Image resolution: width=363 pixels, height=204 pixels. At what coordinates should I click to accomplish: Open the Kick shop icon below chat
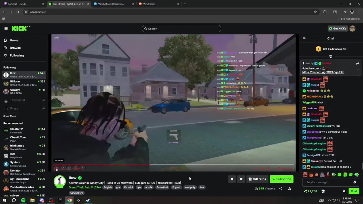click(323, 191)
